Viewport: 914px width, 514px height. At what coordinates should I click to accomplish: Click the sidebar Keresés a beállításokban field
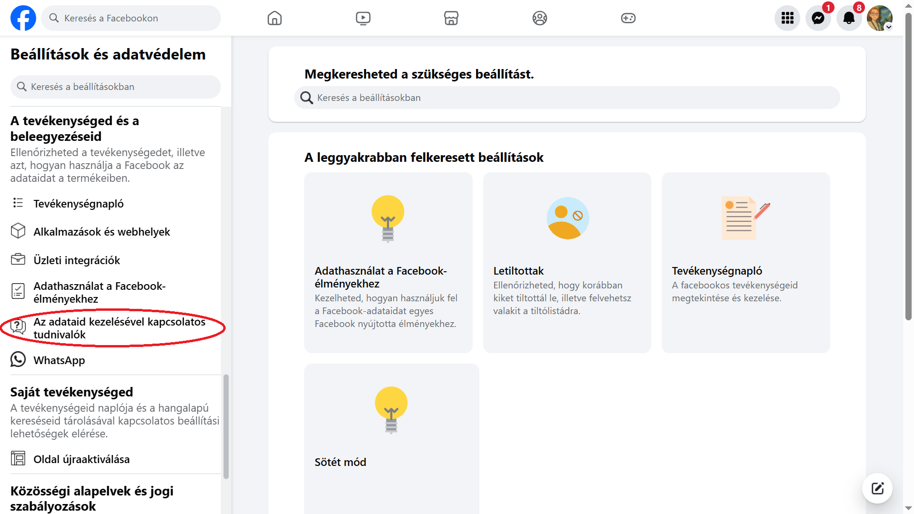[x=116, y=87]
